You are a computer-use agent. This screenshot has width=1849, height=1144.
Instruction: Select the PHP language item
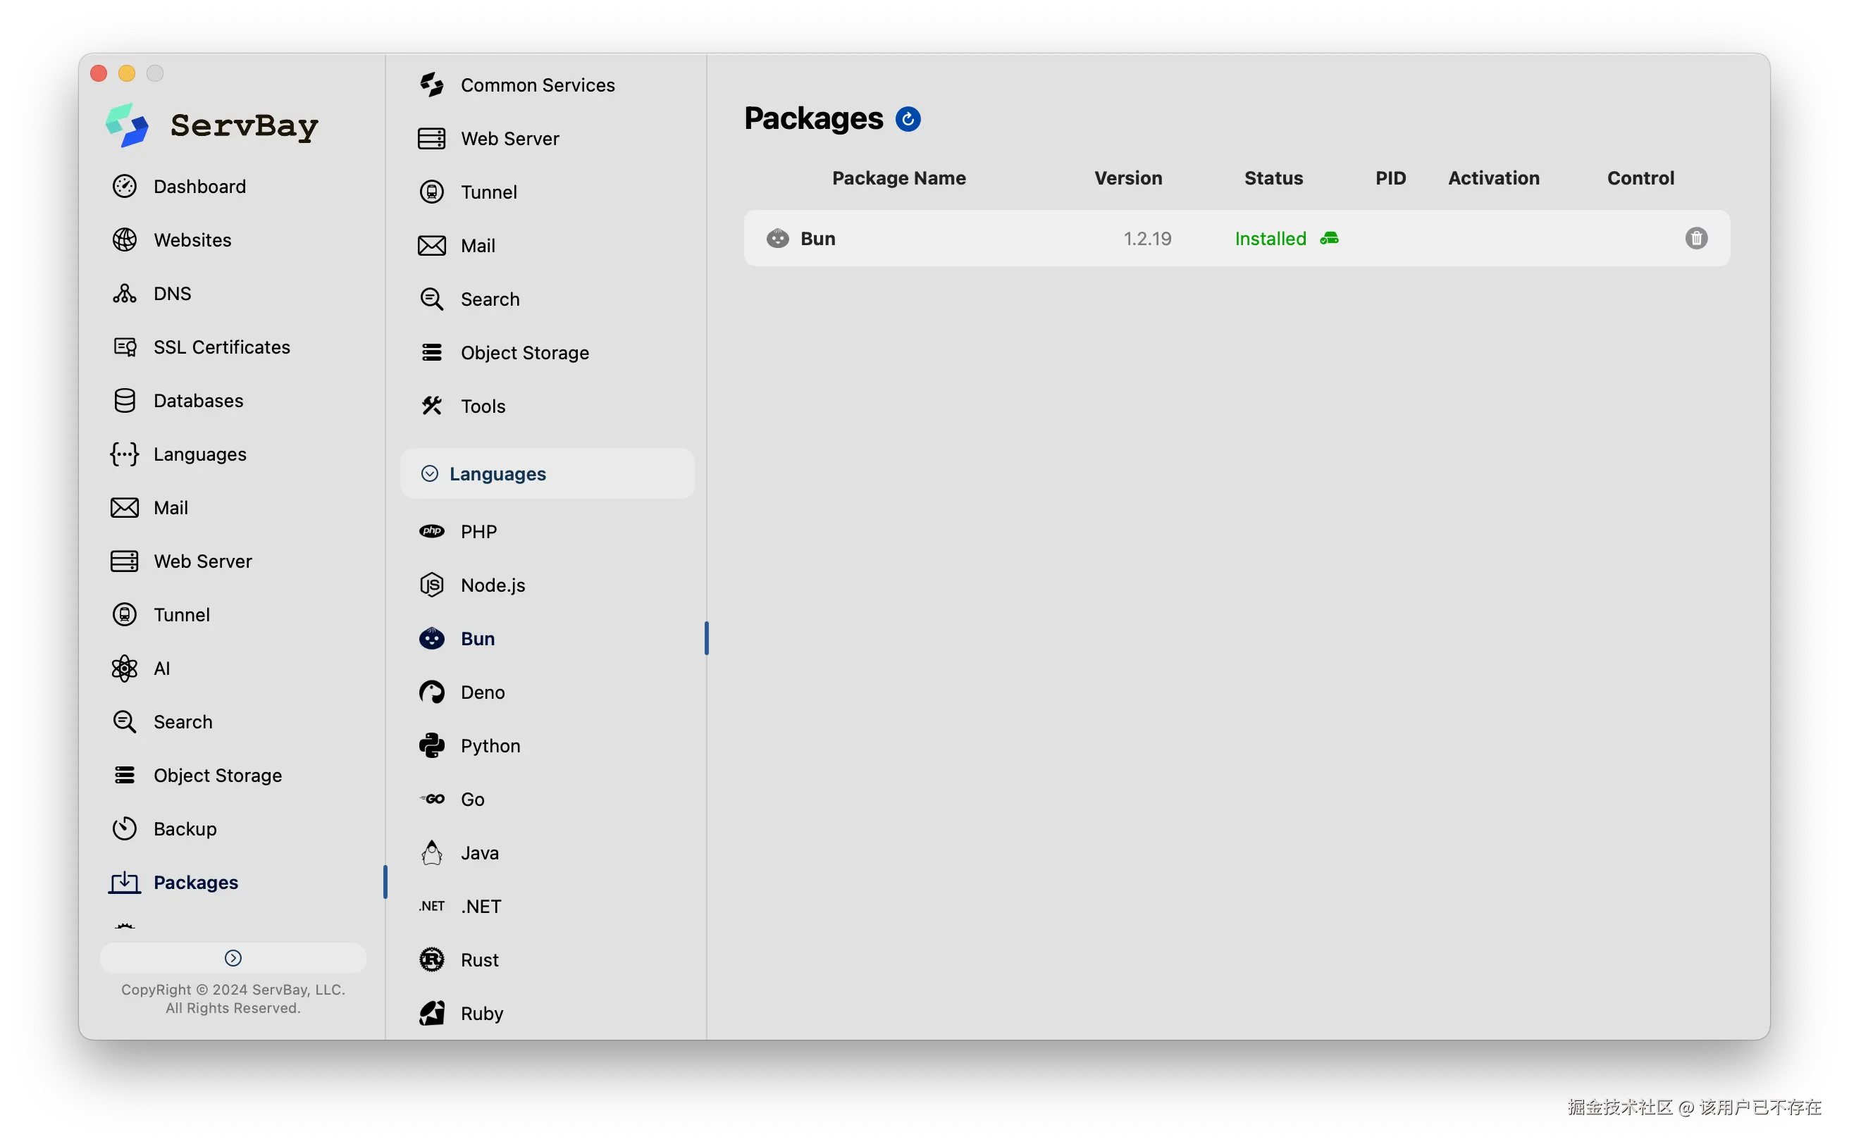(478, 531)
